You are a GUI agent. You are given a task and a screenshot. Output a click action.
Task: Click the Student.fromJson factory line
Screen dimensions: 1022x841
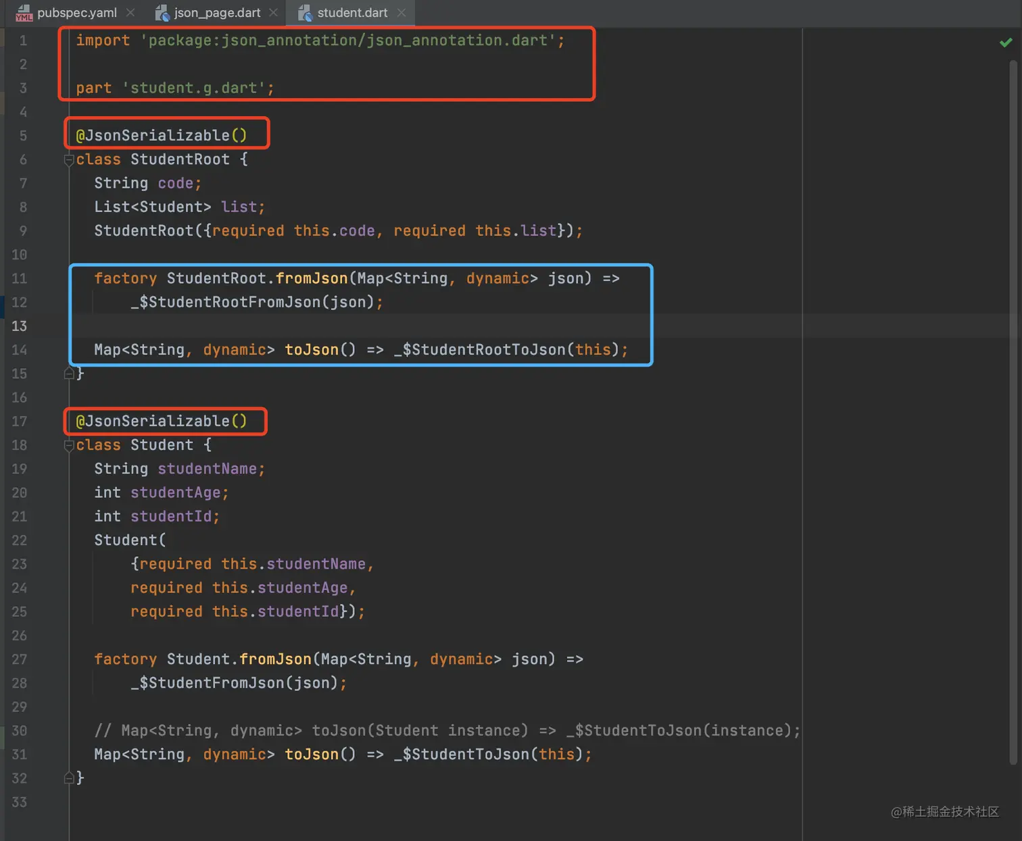pos(339,659)
